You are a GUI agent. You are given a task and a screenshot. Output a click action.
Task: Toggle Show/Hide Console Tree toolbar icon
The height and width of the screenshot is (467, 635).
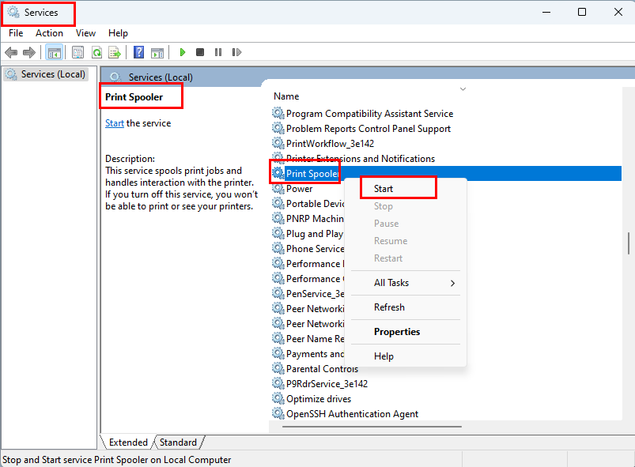(x=55, y=52)
